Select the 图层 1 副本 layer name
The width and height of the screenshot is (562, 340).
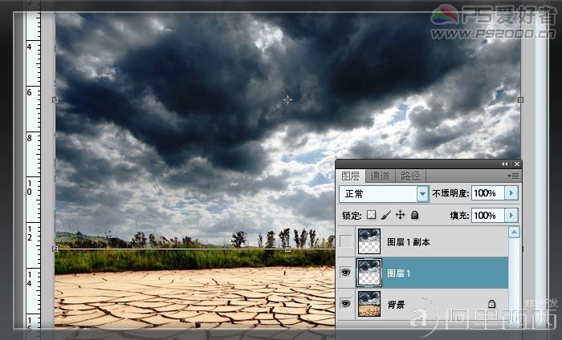[409, 242]
